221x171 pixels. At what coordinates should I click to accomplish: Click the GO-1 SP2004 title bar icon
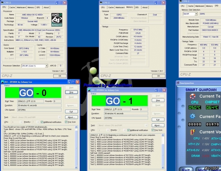tap(89, 90)
